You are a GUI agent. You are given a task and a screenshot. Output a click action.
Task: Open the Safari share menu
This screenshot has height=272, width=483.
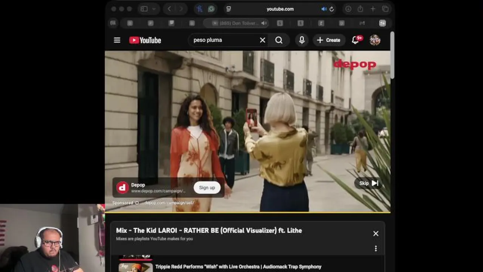[x=360, y=9]
